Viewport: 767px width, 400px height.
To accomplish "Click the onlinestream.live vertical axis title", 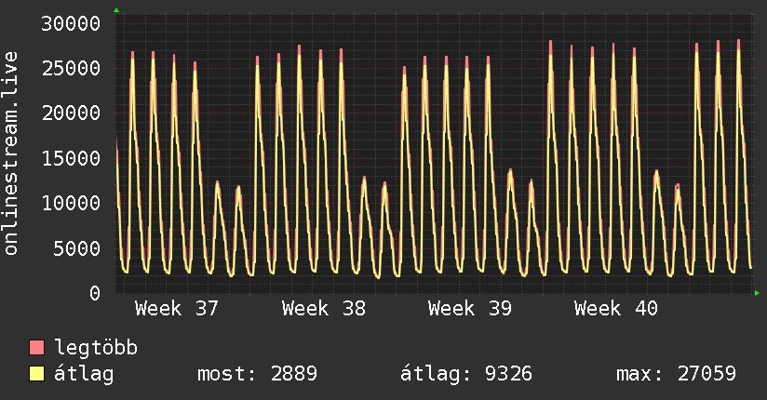I will click(x=11, y=153).
